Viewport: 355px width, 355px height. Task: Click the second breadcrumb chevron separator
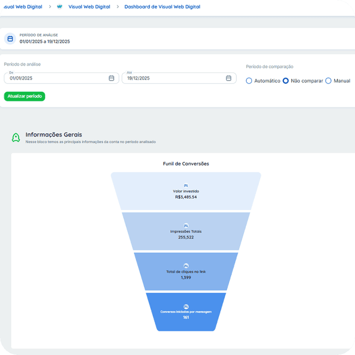coord(117,7)
